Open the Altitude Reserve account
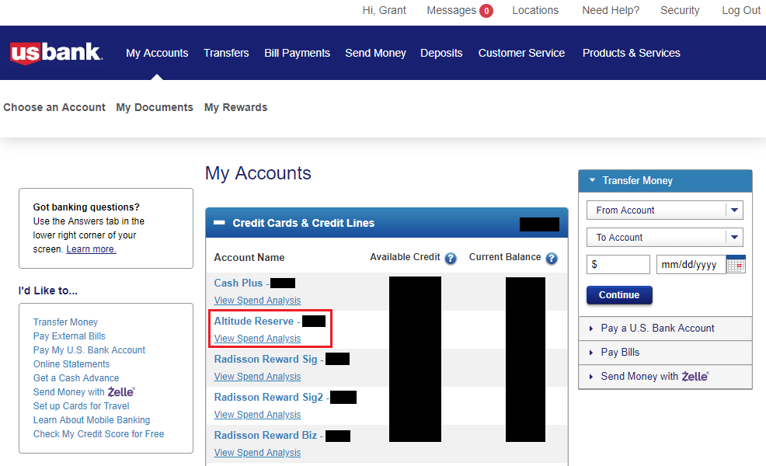This screenshot has width=766, height=466. click(x=254, y=321)
